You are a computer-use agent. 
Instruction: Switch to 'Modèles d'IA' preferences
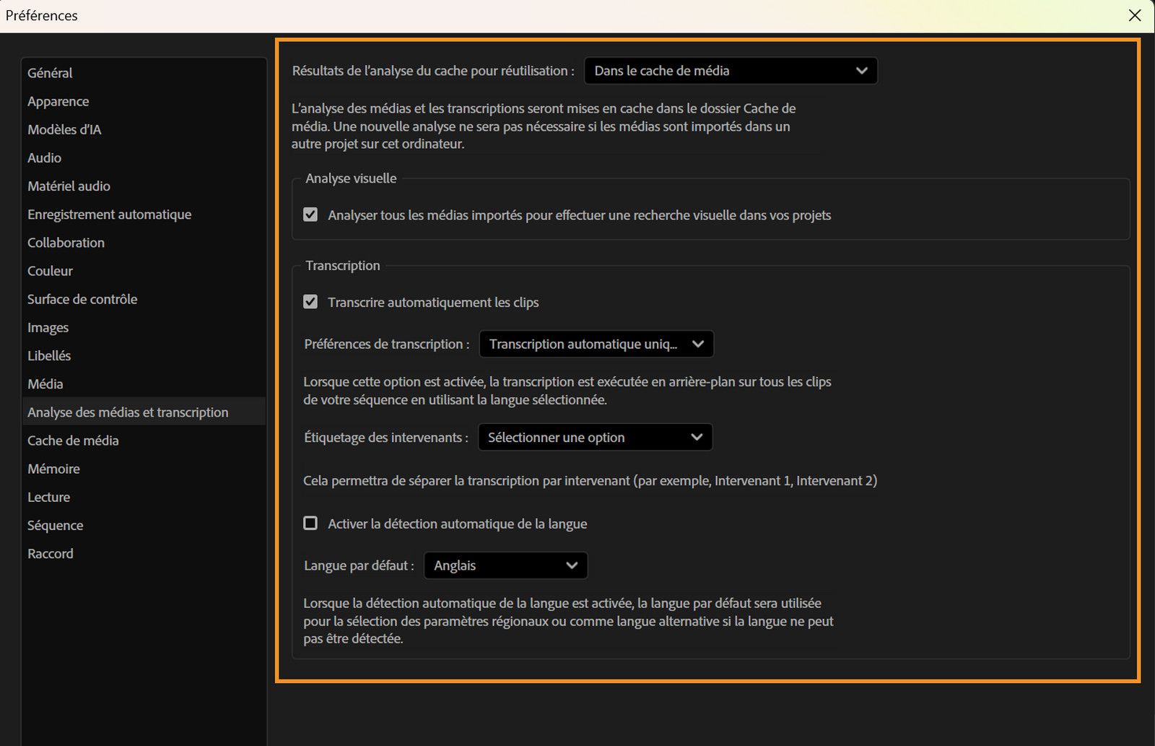pyautogui.click(x=64, y=129)
